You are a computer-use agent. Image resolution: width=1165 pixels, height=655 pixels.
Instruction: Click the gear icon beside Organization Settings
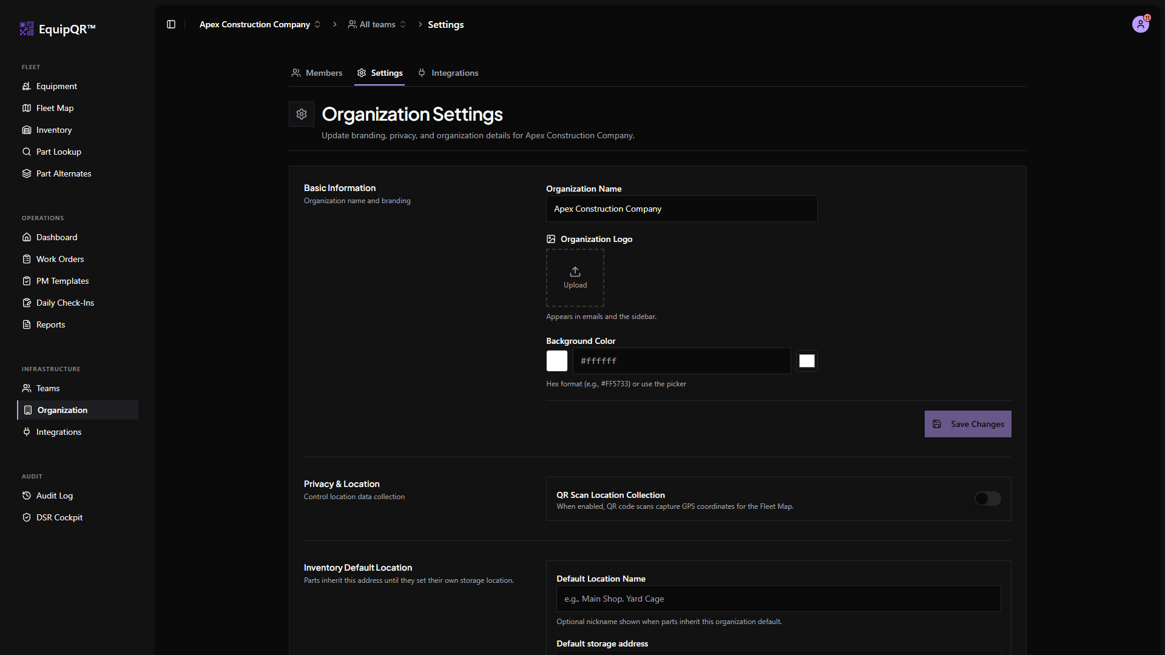point(302,114)
